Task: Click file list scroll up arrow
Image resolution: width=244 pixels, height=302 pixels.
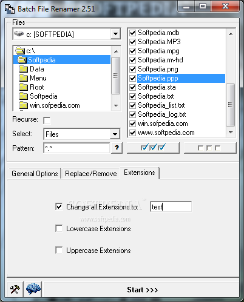Action: [x=231, y=34]
